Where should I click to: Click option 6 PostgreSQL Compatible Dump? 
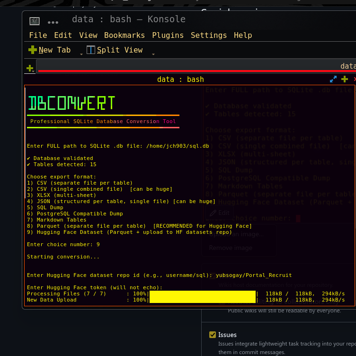point(75,214)
